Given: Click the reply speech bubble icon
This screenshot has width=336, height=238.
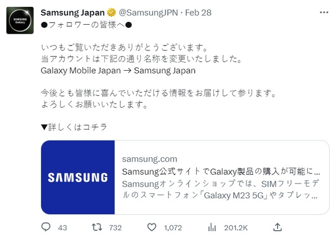Looking at the screenshot, I should 46,227.
